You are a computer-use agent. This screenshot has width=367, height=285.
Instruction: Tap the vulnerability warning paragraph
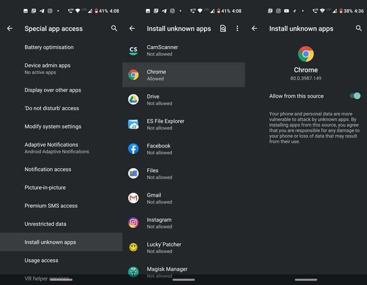314,128
